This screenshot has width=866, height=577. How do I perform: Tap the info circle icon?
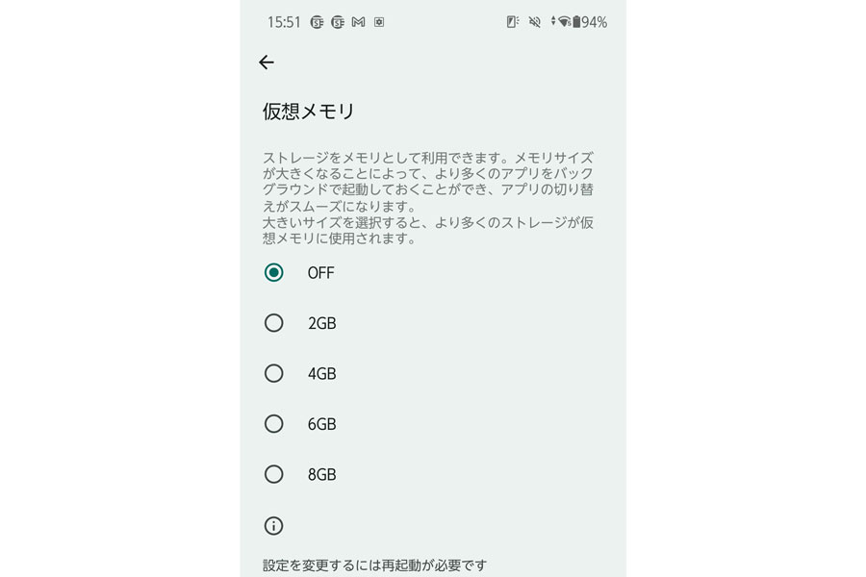click(273, 526)
